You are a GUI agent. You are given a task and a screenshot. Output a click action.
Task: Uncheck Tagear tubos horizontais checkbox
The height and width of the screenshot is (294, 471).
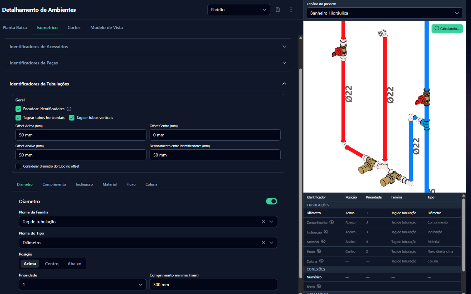point(18,118)
